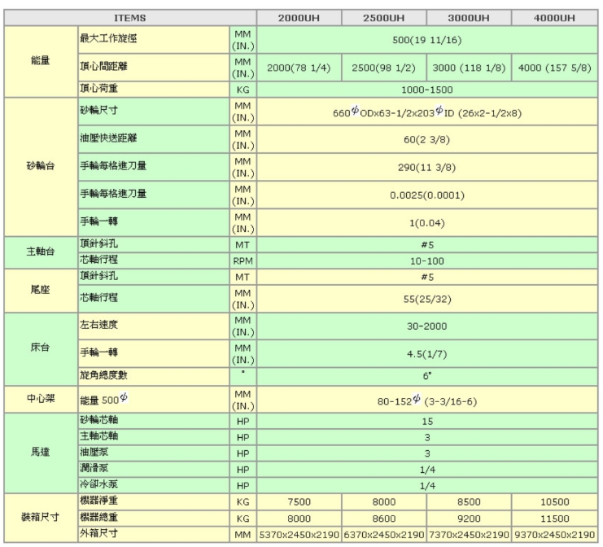The height and width of the screenshot is (547, 603).
Task: Click the 油壓泵 row label
Action: point(94,452)
